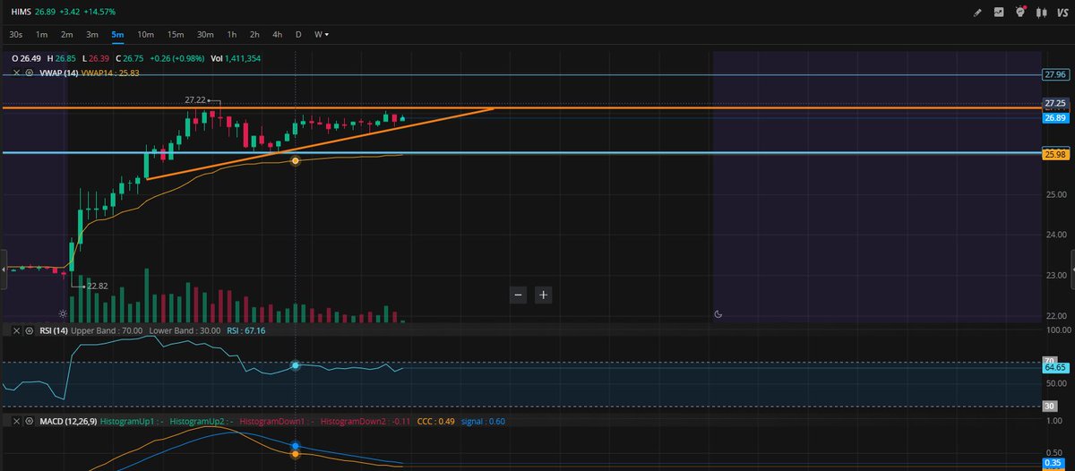Remove the RSI (14) indicator

coord(17,330)
